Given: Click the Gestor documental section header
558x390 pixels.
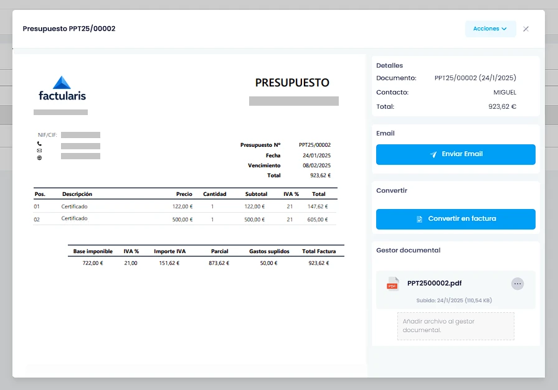Looking at the screenshot, I should point(408,249).
